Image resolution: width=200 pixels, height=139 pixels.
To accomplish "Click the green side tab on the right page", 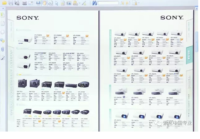I will click(189, 55).
